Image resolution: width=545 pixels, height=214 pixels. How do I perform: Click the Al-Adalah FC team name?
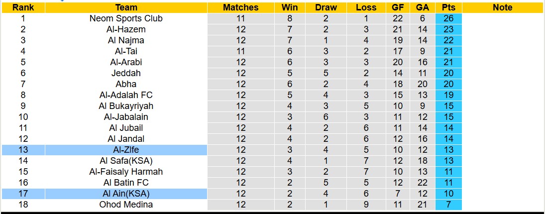click(x=126, y=95)
